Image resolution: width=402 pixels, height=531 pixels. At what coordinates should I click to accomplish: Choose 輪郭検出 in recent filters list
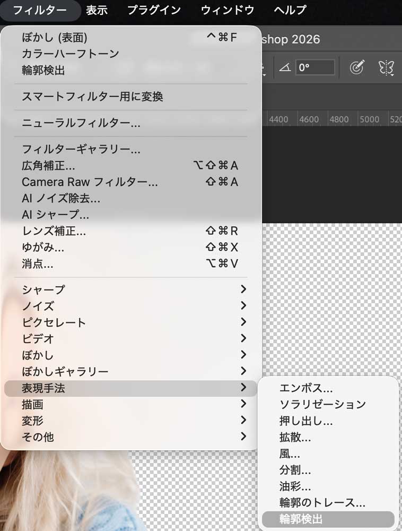[x=131, y=71]
